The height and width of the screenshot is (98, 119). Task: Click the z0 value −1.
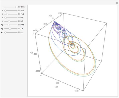22,32
